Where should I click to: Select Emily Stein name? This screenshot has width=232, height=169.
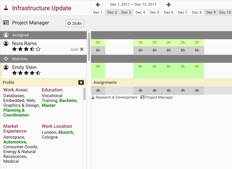(x=24, y=67)
